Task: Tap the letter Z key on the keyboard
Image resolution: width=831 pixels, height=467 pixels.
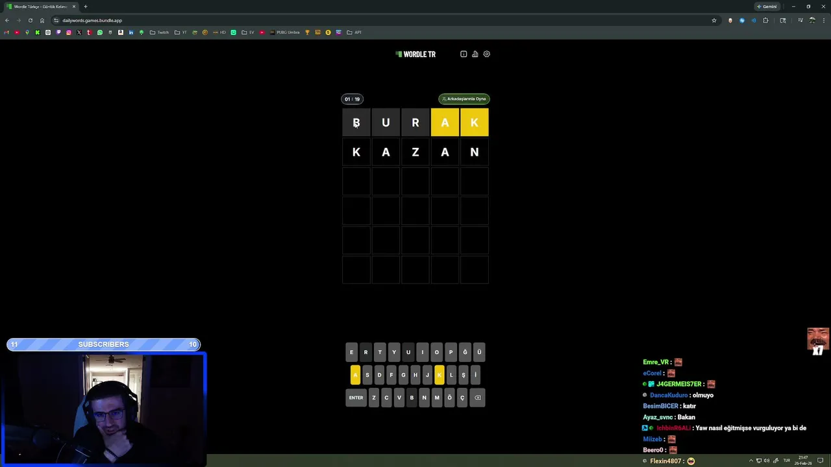Action: click(373, 398)
